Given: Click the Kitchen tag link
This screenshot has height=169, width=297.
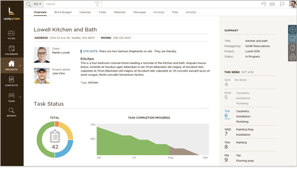Looking at the screenshot, I should [93, 82].
